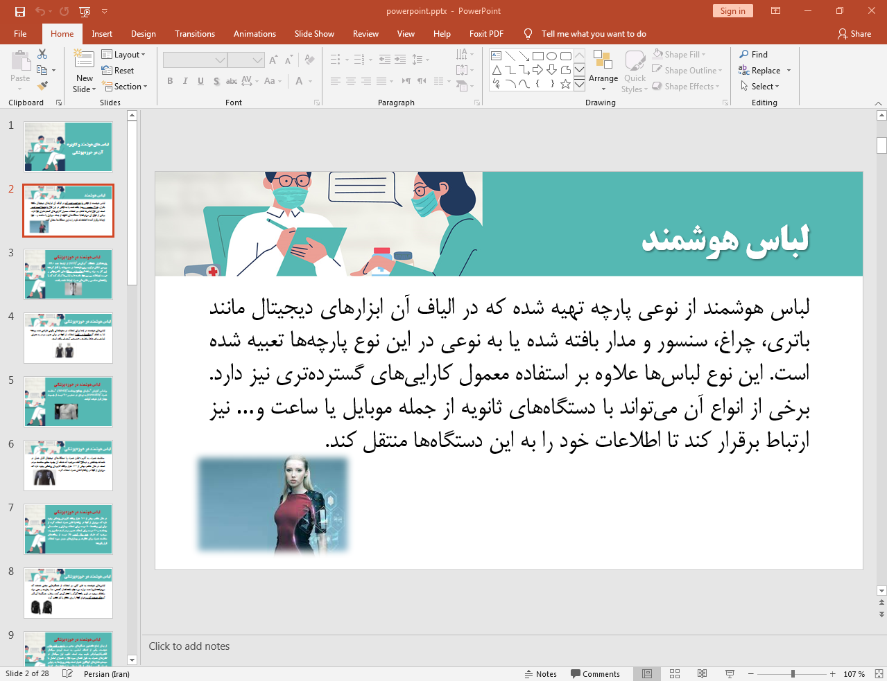Open the Section dropdown menu
The image size is (887, 681).
(x=126, y=87)
